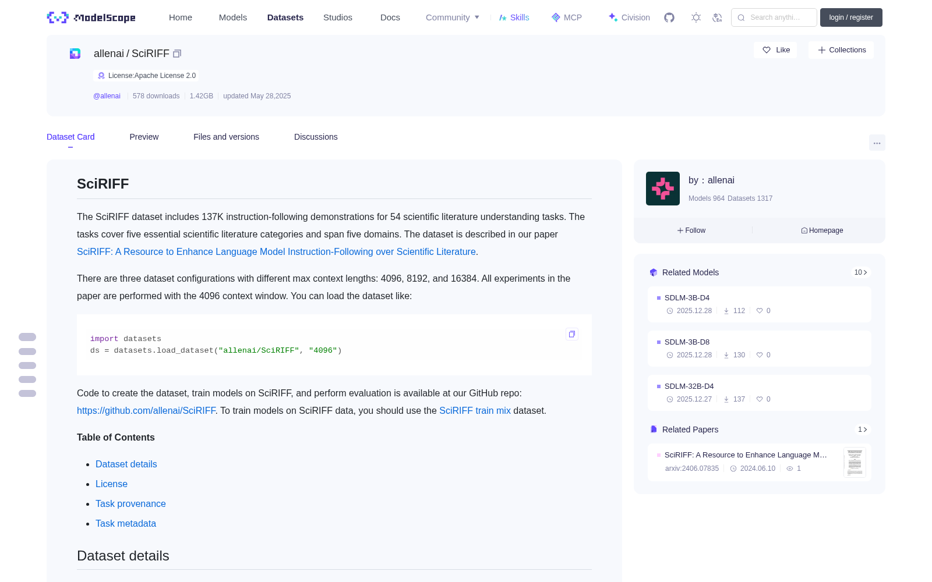Go to the Models nav item
The height and width of the screenshot is (582, 932).
pyautogui.click(x=233, y=17)
